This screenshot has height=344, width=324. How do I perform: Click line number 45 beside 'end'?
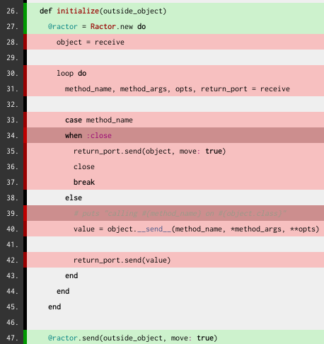pyautogui.click(x=12, y=307)
